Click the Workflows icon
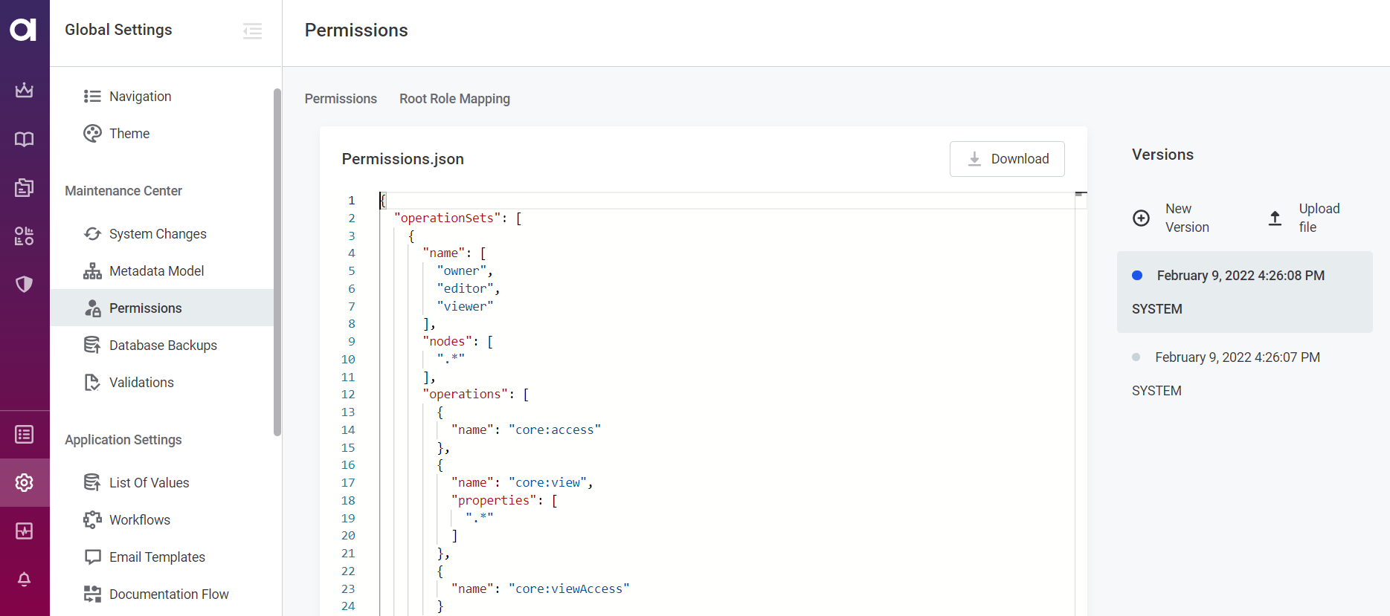The width and height of the screenshot is (1390, 616). [x=92, y=520]
